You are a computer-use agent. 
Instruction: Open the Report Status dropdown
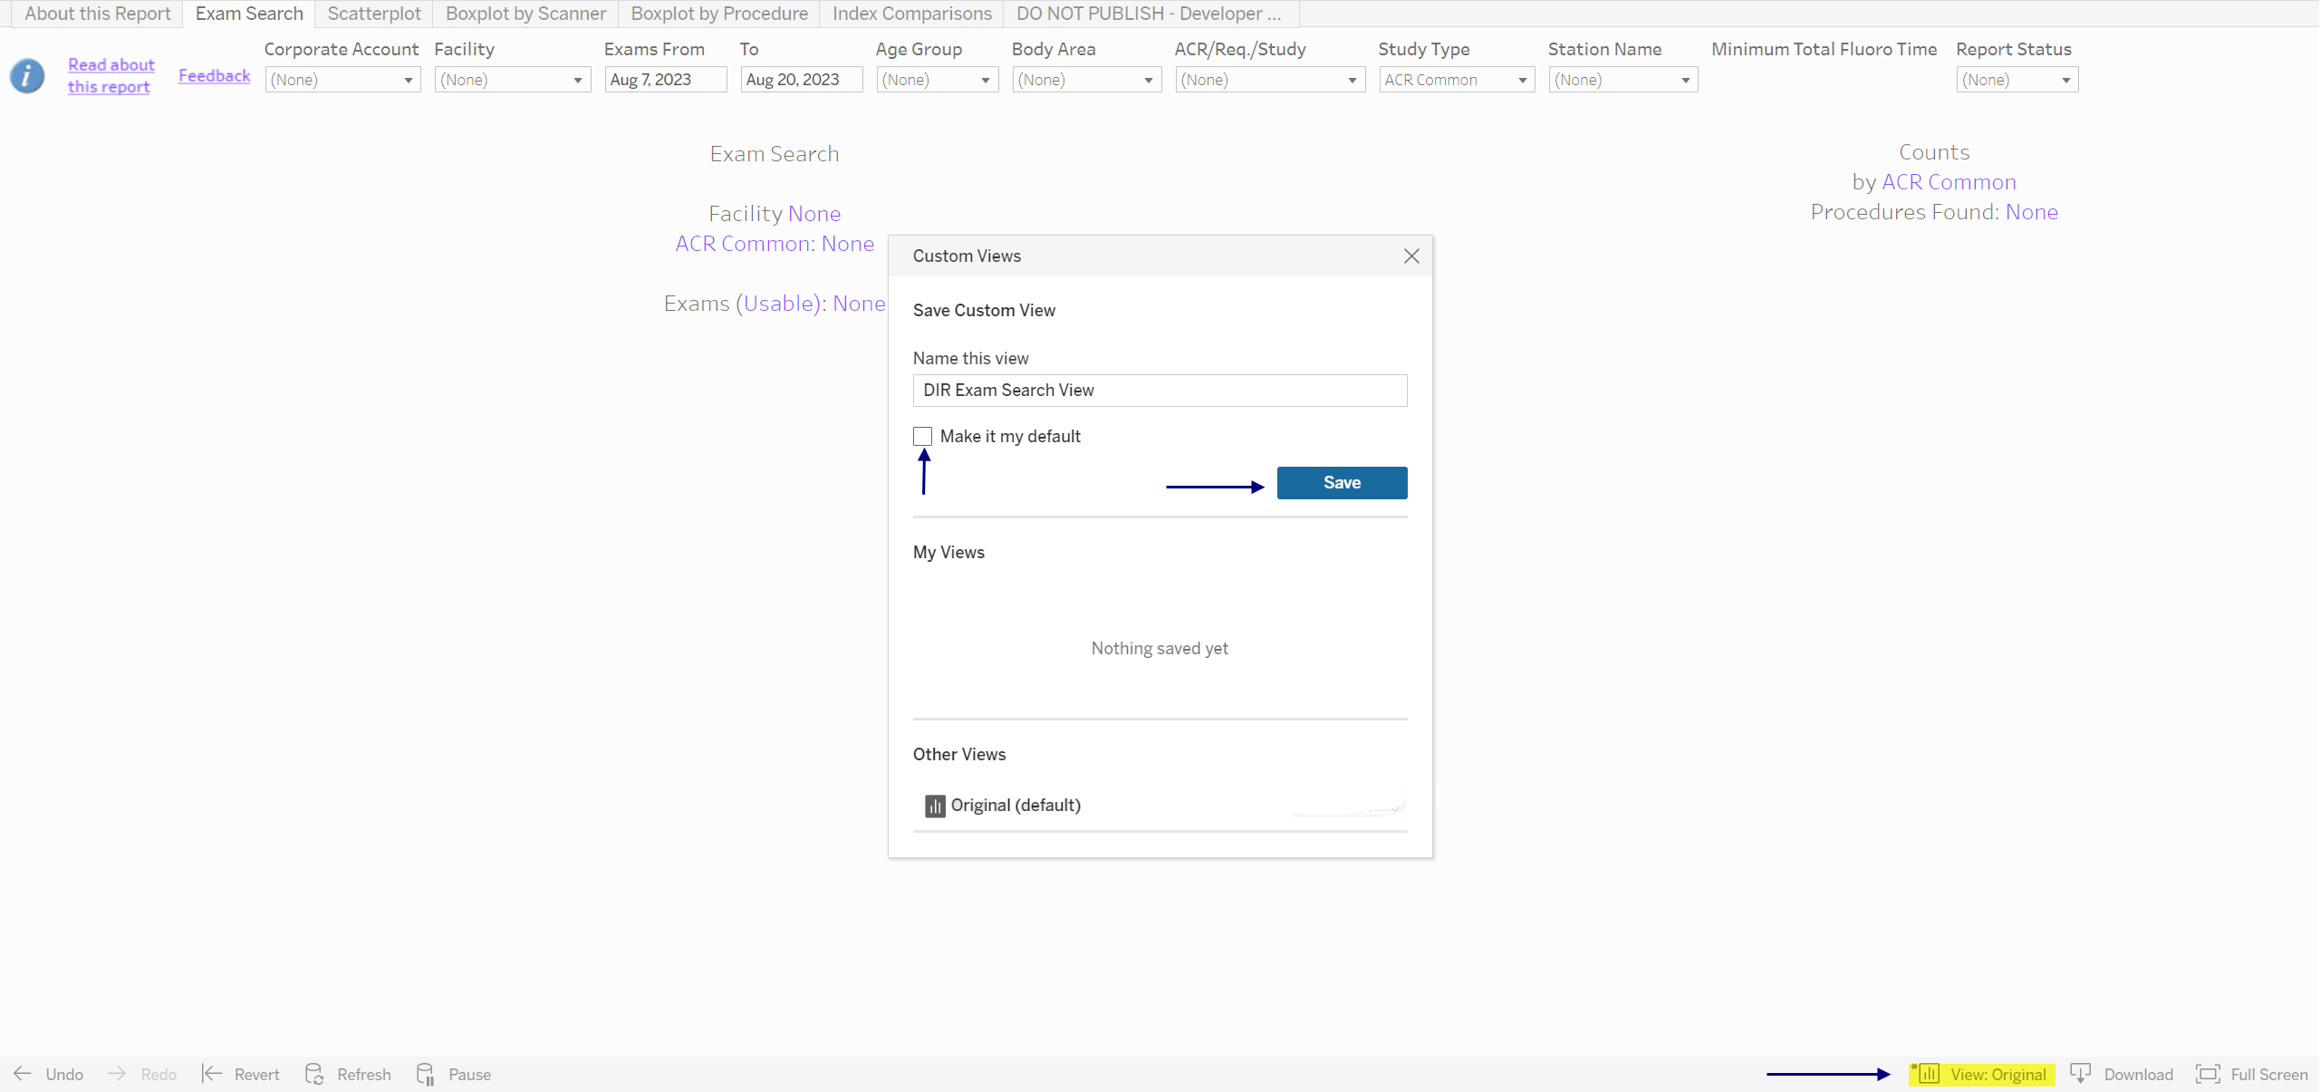[2016, 80]
